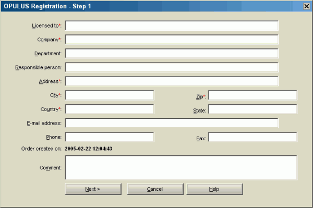Click the Licensed to input field
Image resolution: width=313 pixels, height=208 pixels.
pos(172,26)
